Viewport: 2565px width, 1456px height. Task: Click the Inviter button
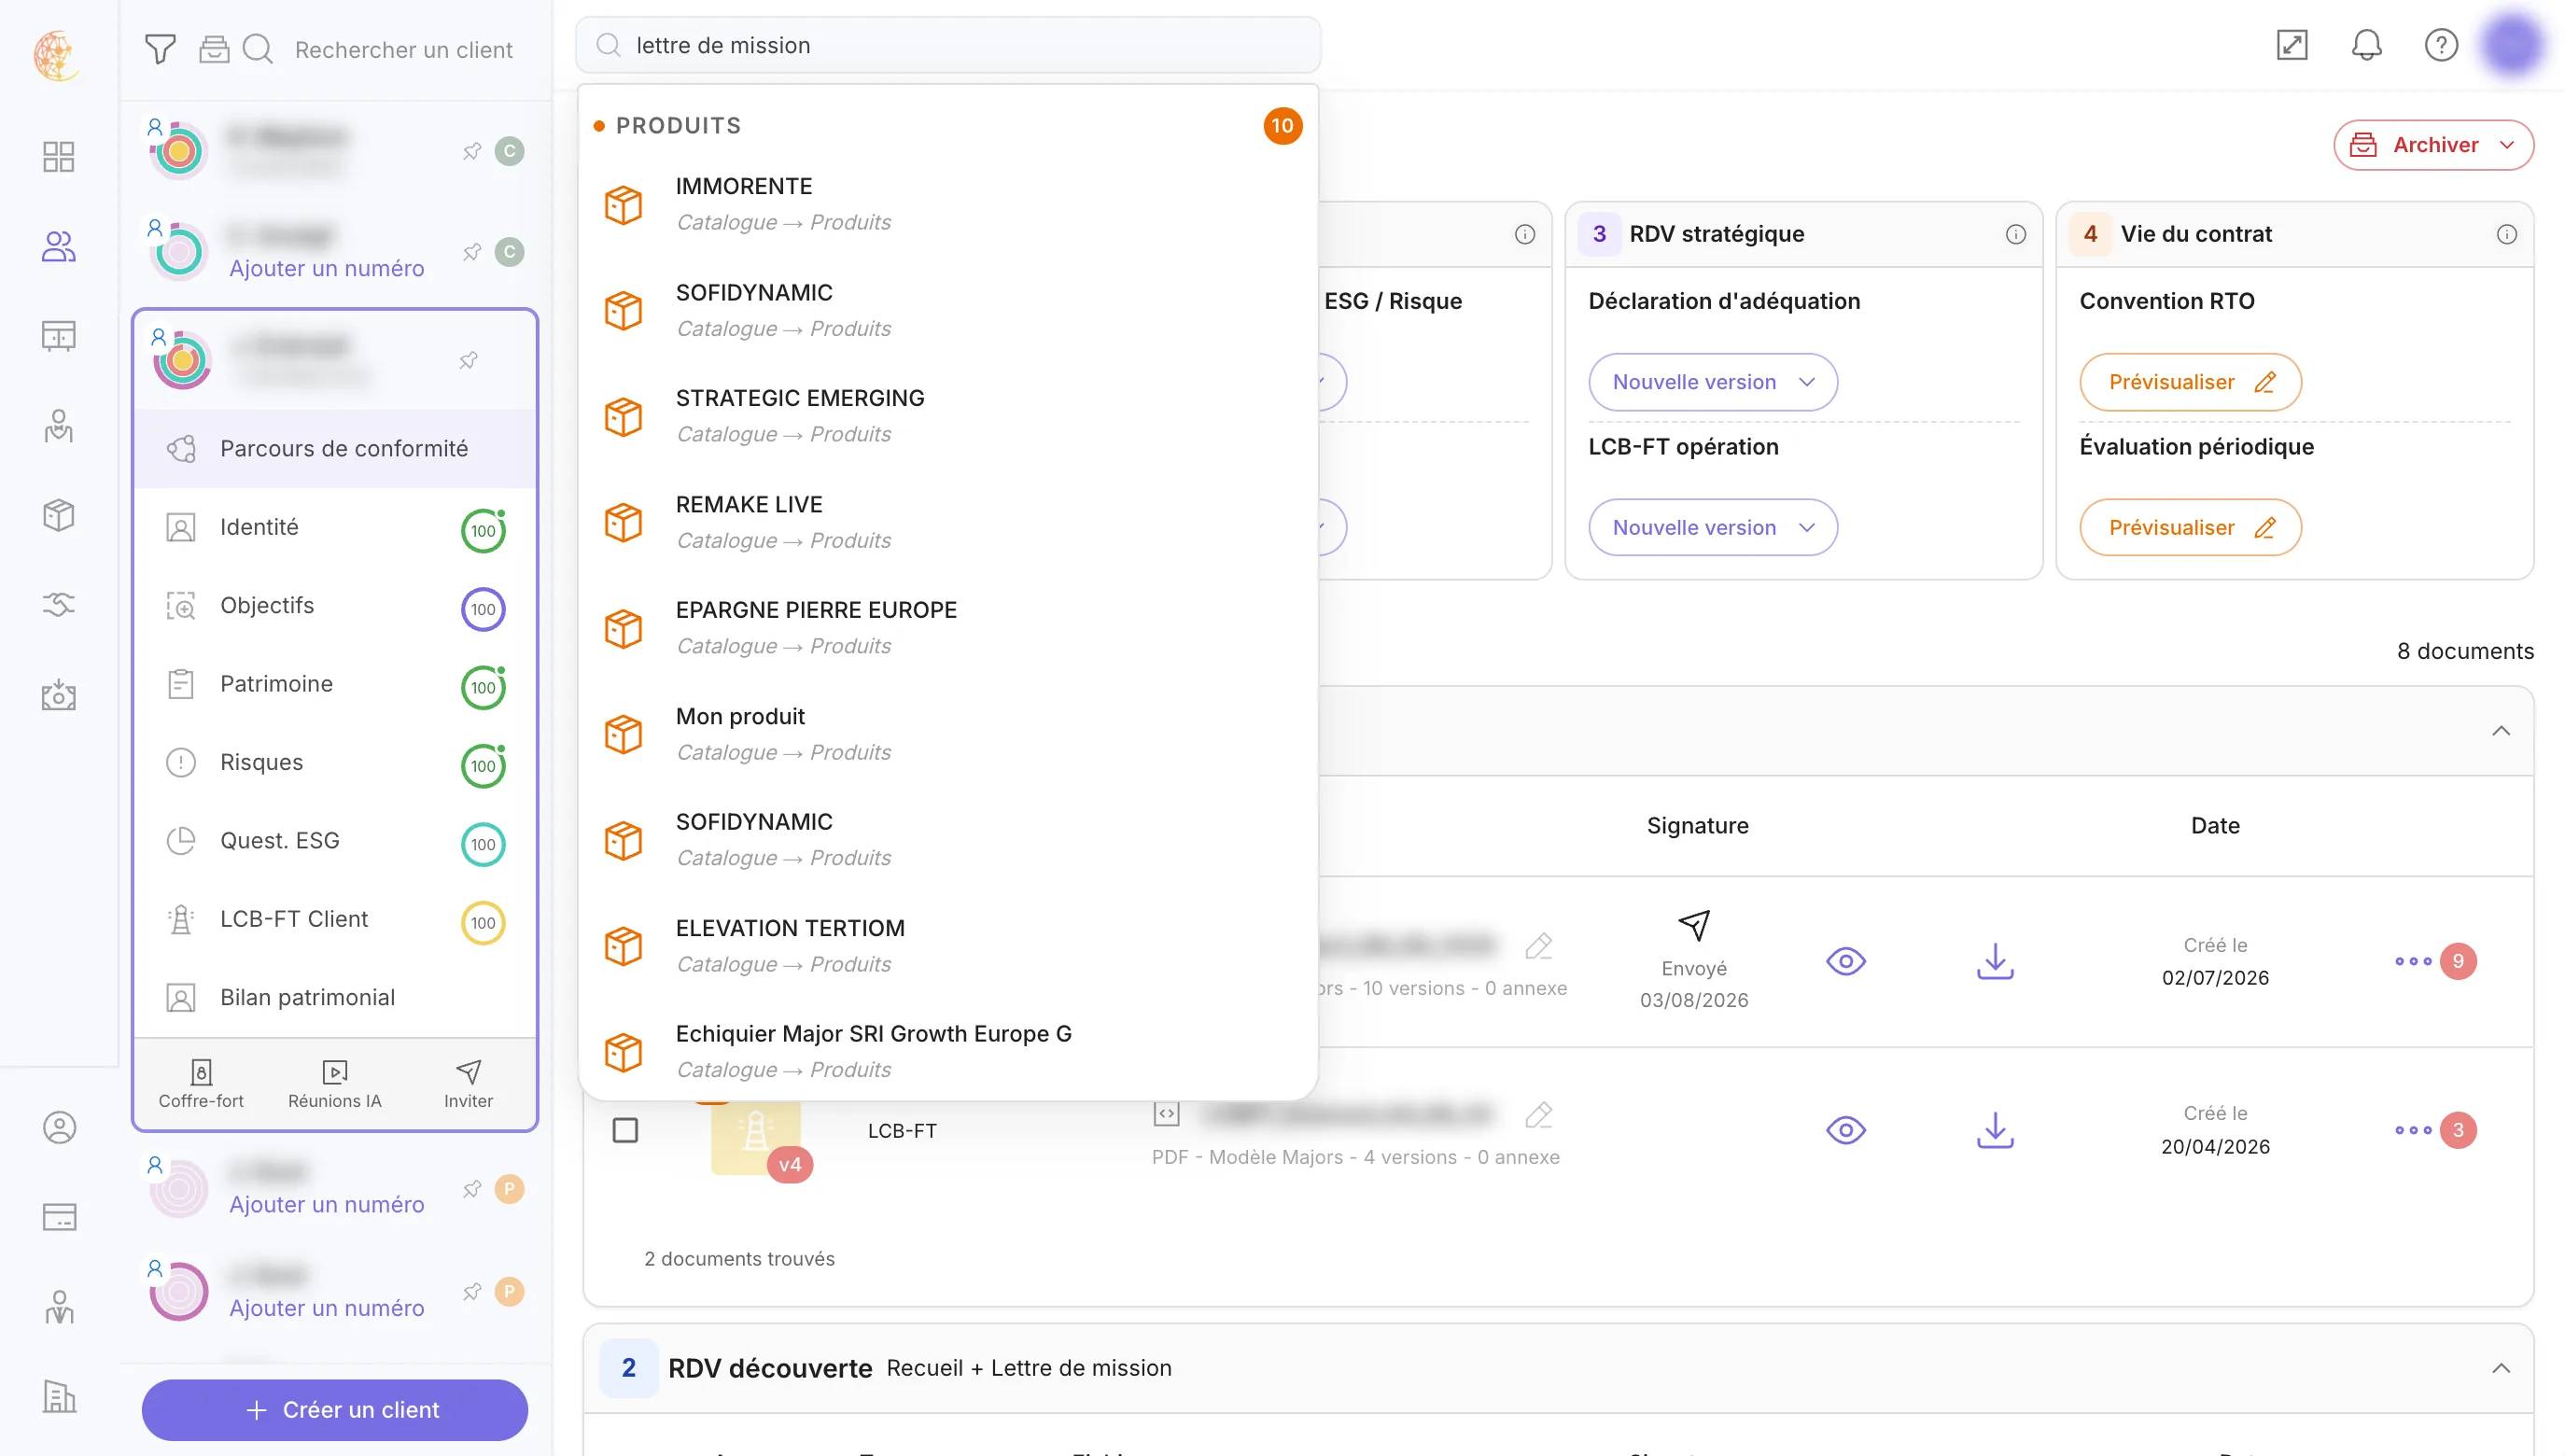coord(468,1085)
